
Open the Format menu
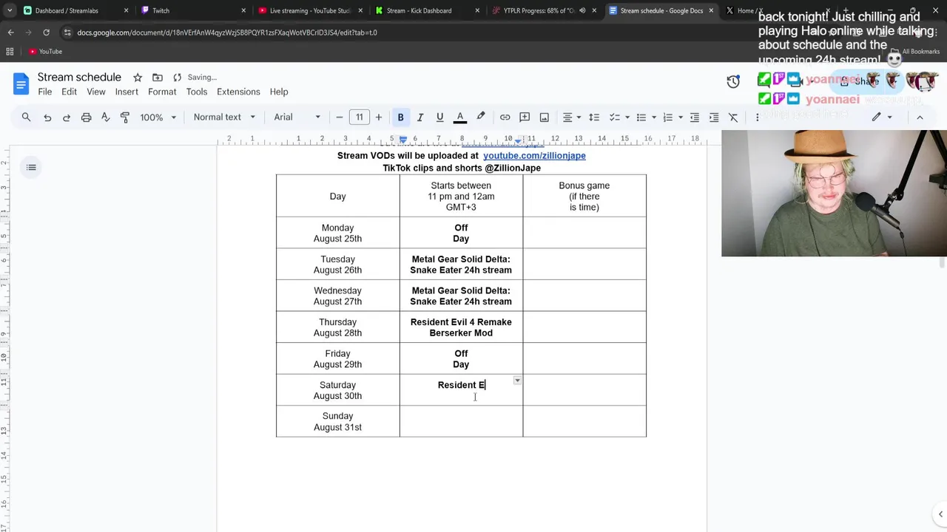pos(162,92)
